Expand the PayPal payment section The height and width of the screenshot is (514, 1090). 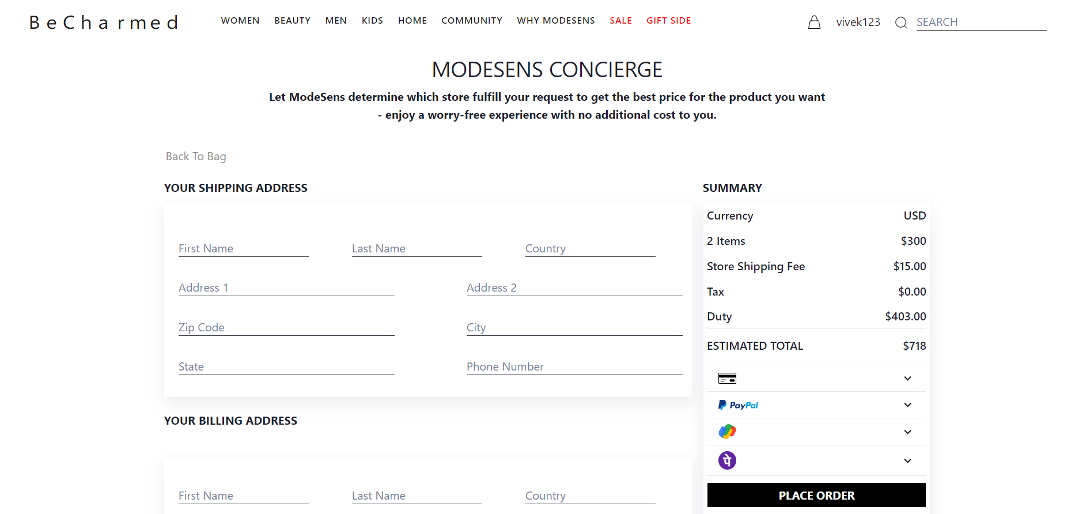pyautogui.click(x=907, y=405)
